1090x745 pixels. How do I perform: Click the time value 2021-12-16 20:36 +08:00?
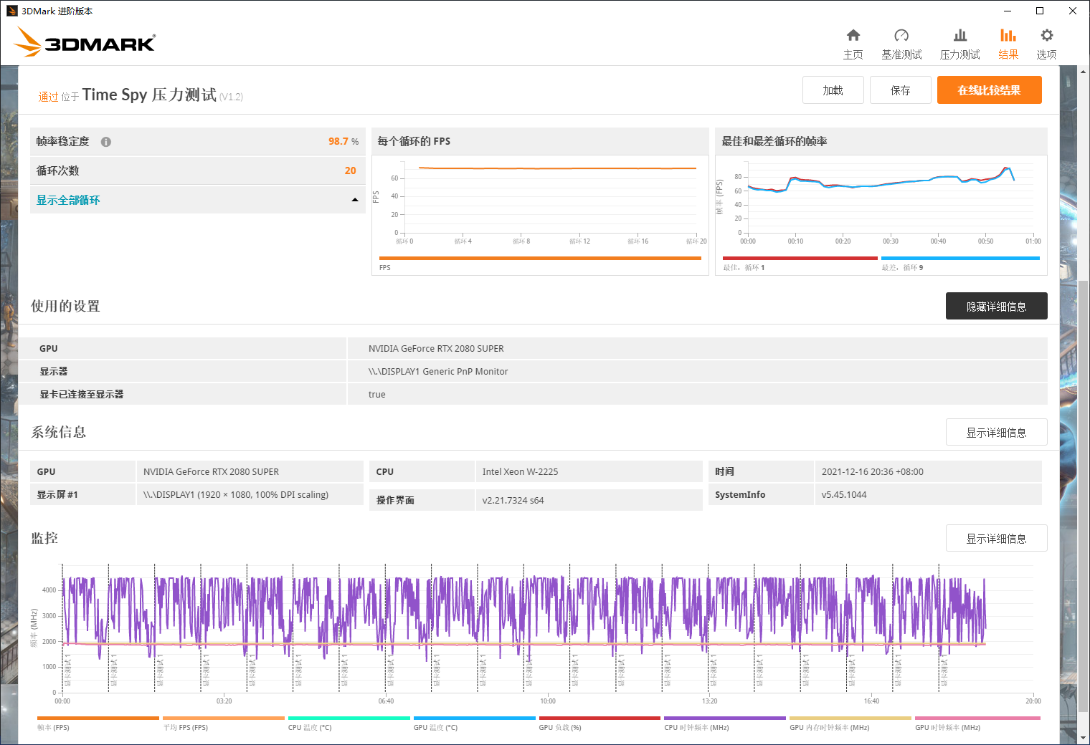(872, 471)
